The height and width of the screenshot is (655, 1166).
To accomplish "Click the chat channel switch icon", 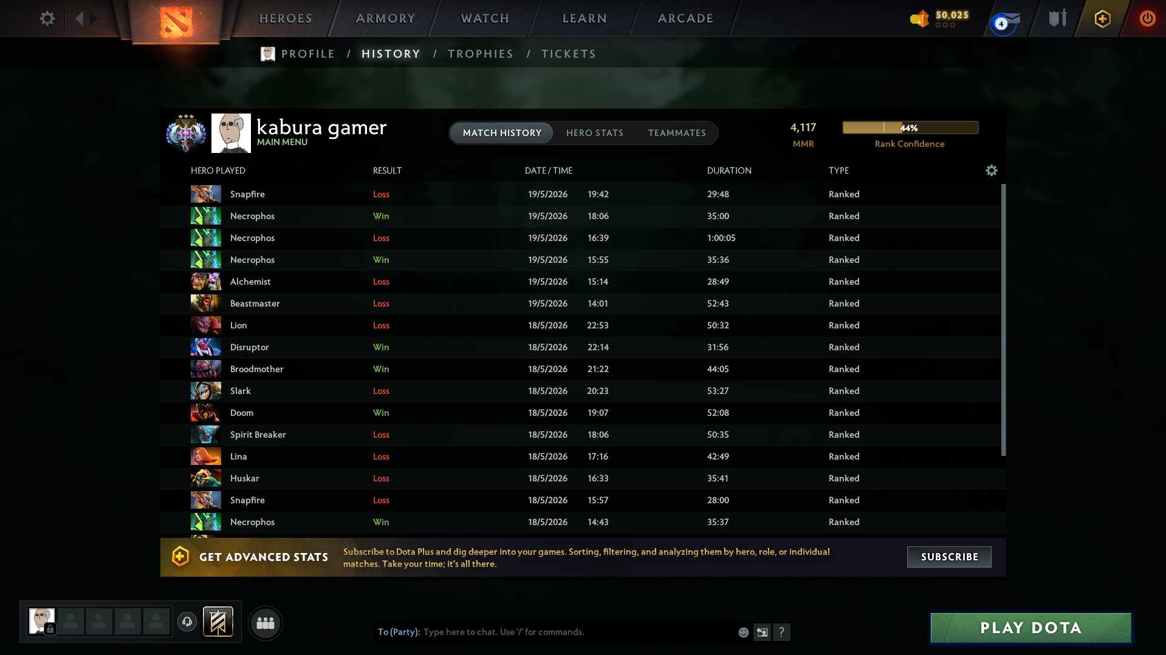I will point(762,632).
